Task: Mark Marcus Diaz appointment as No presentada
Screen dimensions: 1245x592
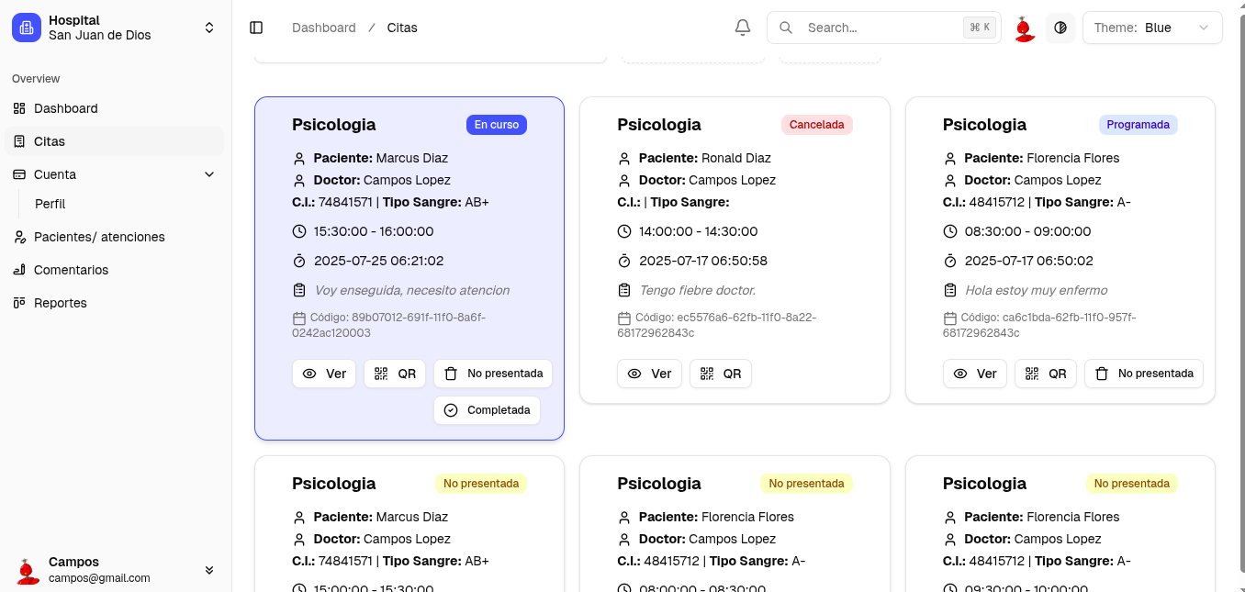Action: point(493,374)
